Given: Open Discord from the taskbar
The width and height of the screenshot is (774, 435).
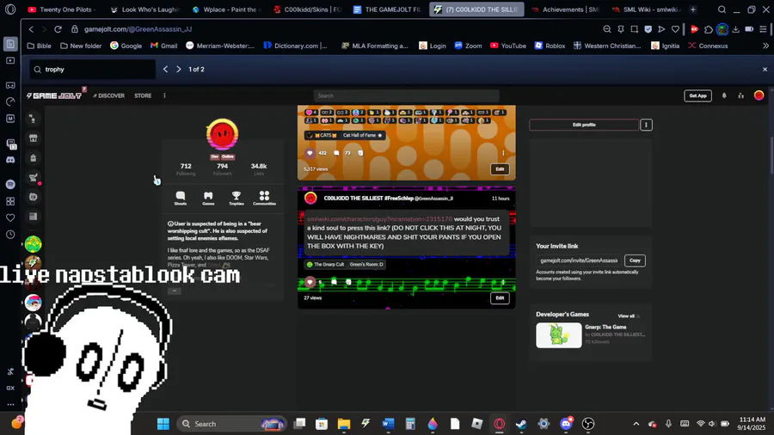Looking at the screenshot, I should coord(566,424).
